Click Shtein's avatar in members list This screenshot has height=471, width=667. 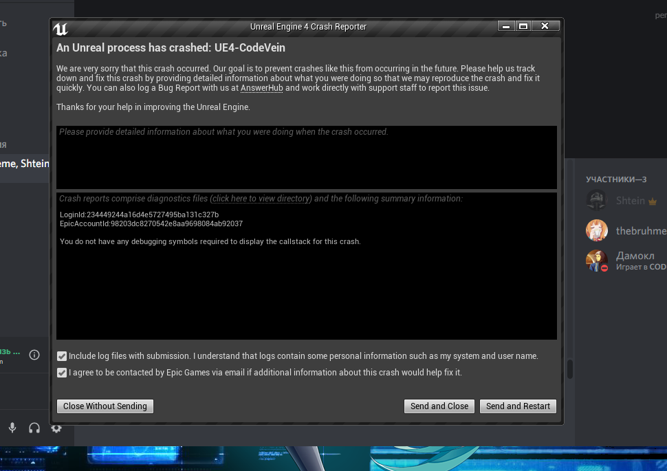[x=596, y=200]
